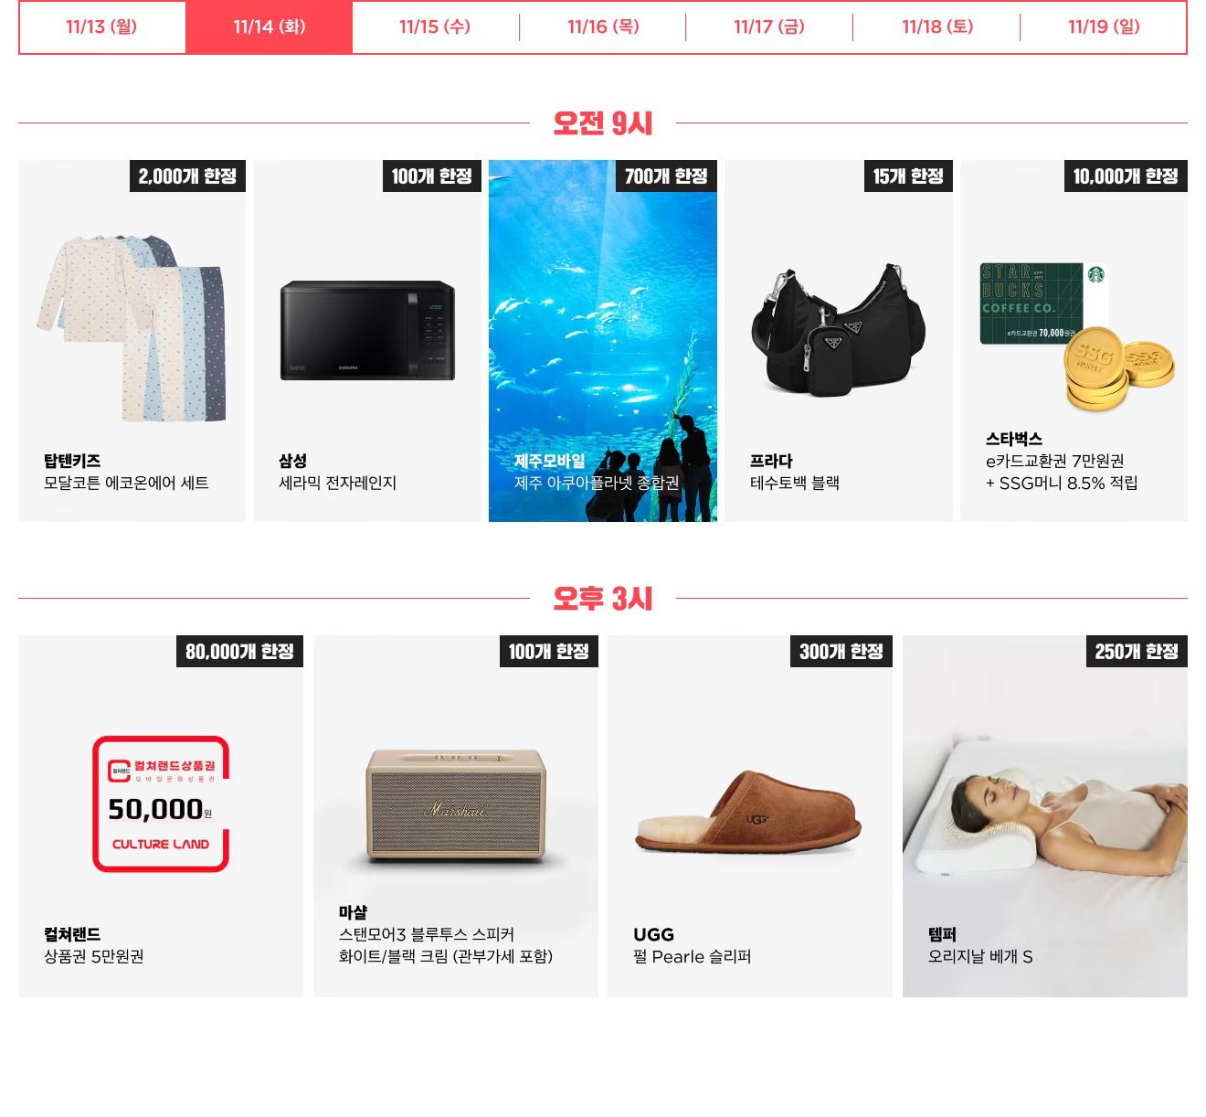Open the Starbucks e-card product image
Viewport: 1206px width, 1117px height.
[1075, 337]
